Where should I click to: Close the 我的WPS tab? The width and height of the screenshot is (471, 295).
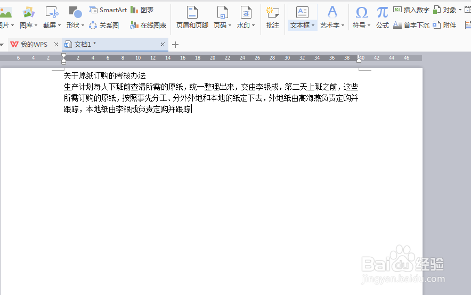(56, 45)
